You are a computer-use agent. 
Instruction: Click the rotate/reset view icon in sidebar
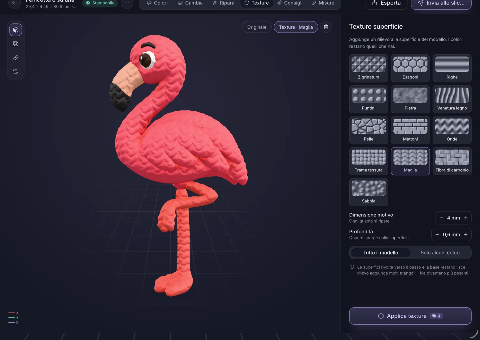coord(16,72)
